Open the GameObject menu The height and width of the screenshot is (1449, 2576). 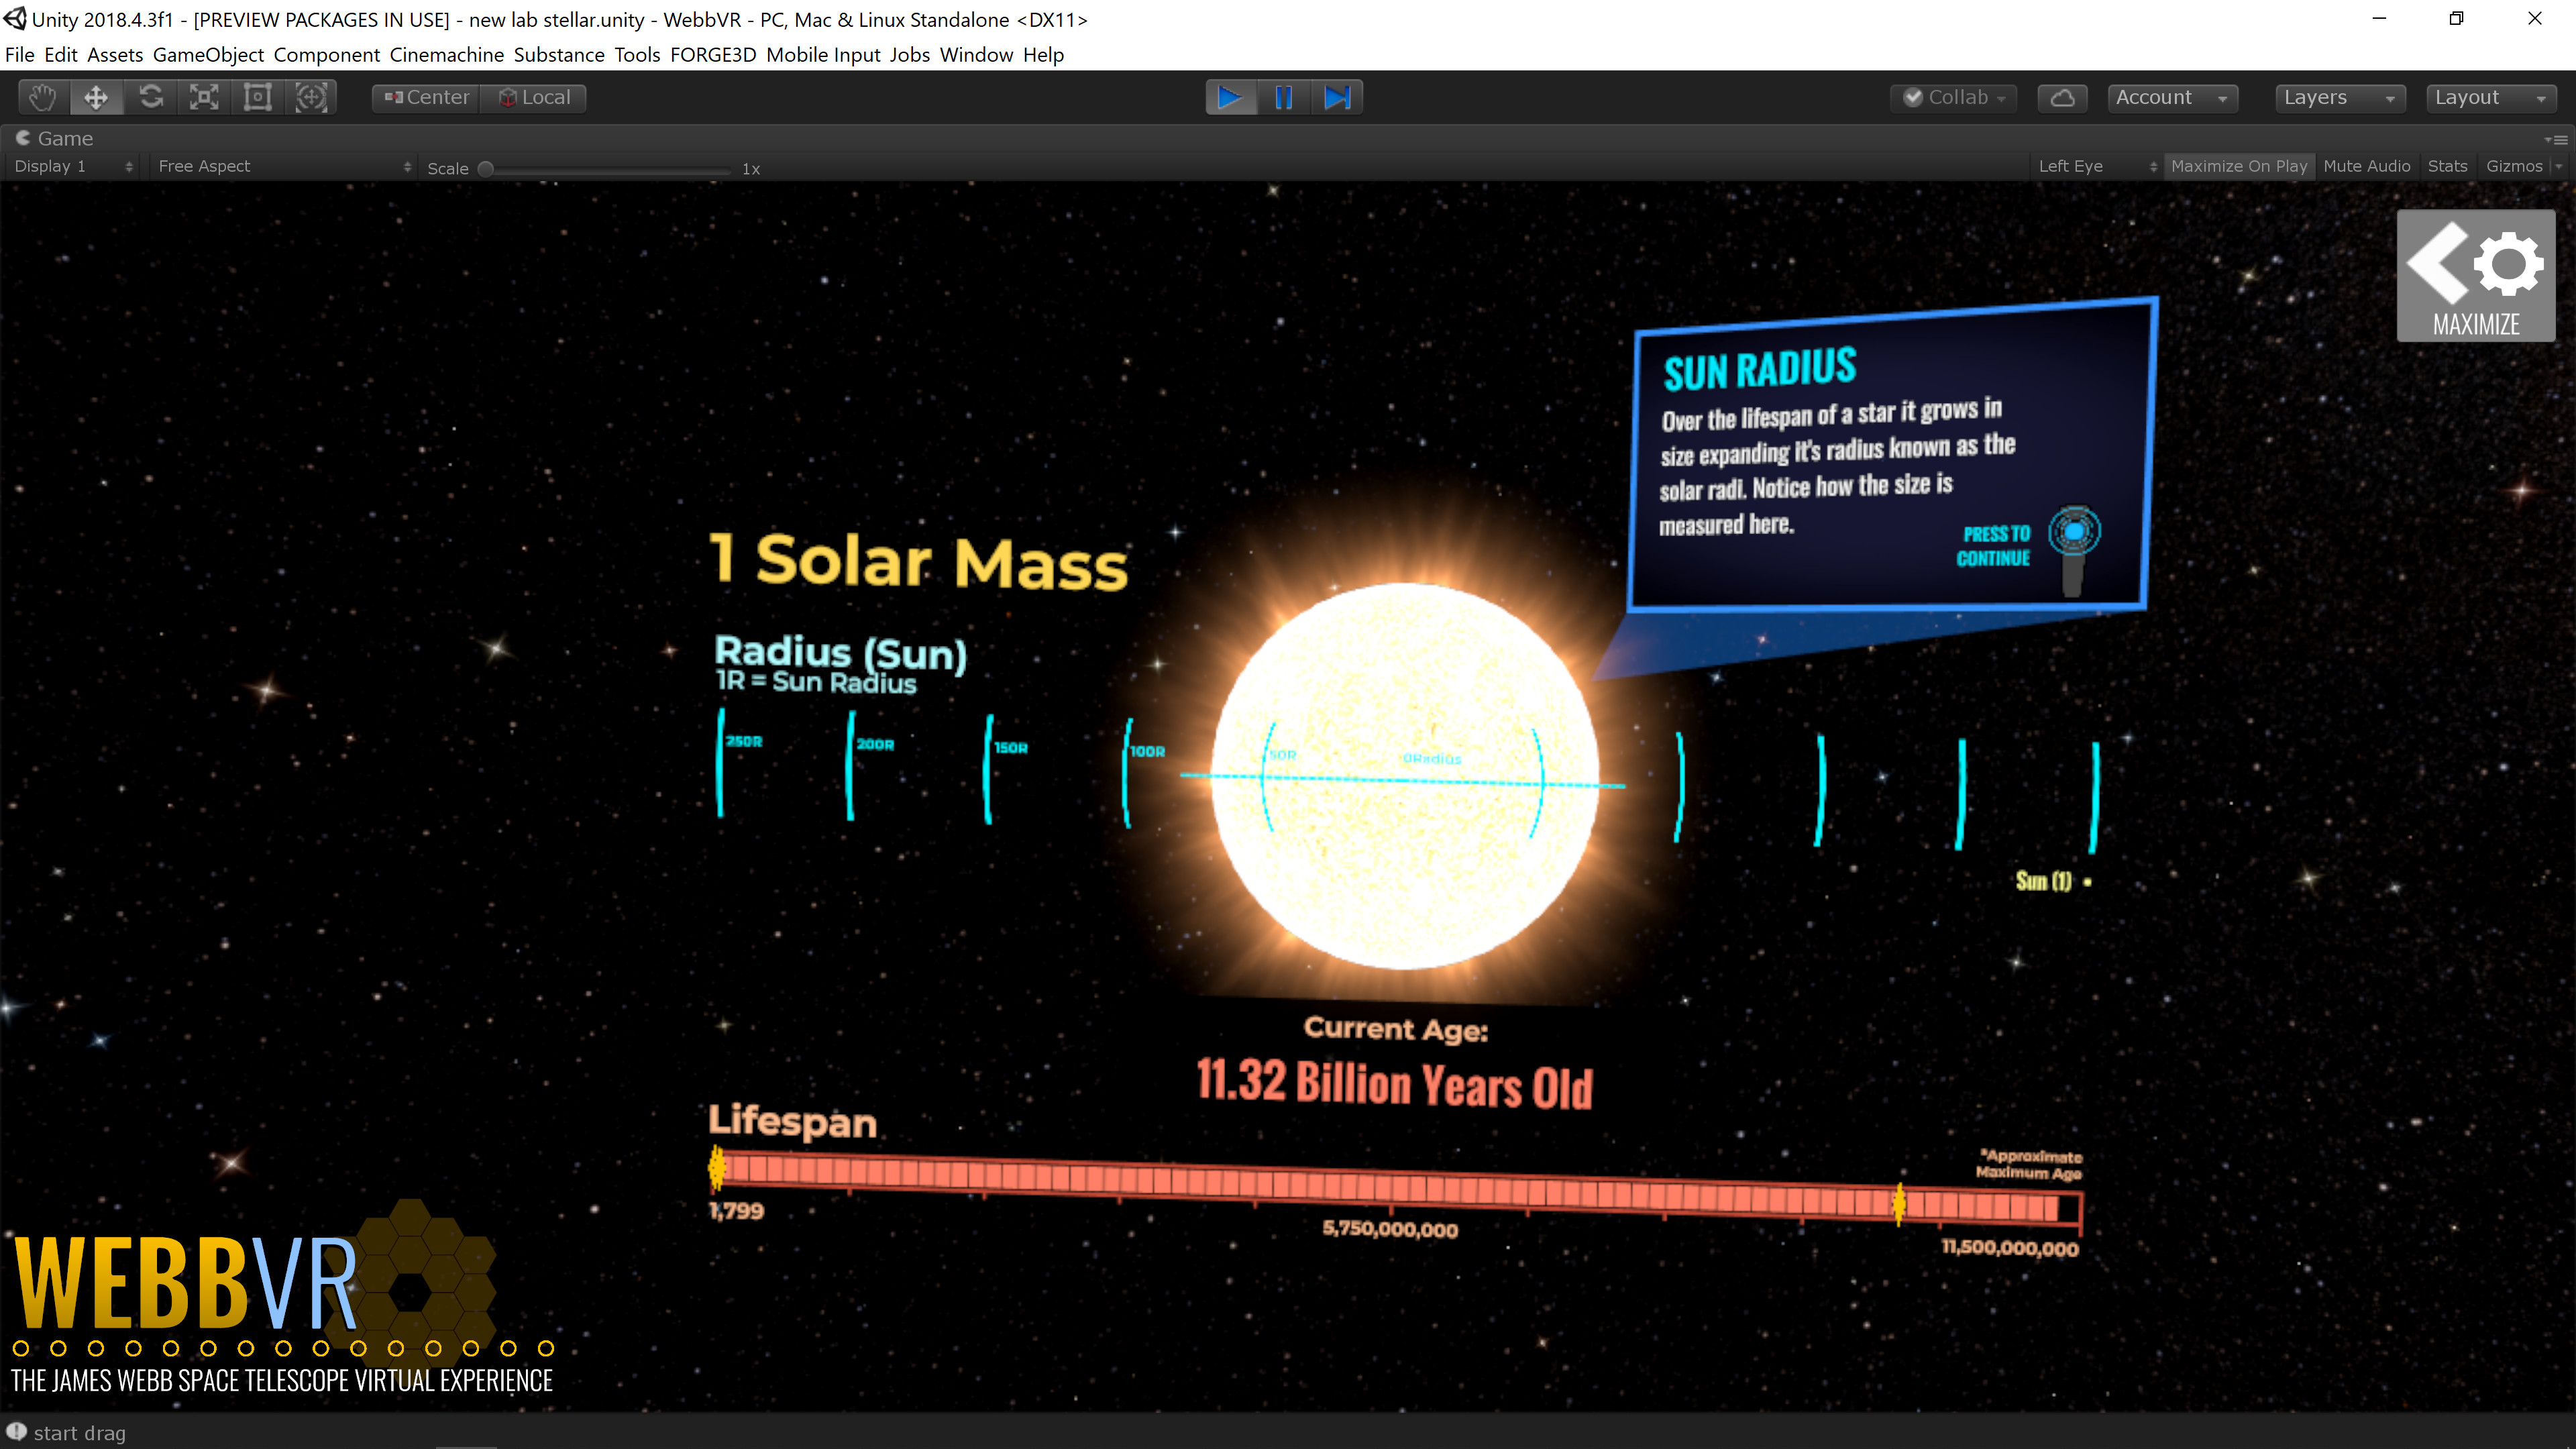point(207,55)
